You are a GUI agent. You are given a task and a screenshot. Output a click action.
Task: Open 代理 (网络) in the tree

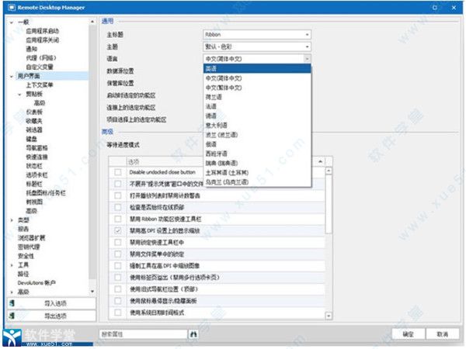point(41,58)
